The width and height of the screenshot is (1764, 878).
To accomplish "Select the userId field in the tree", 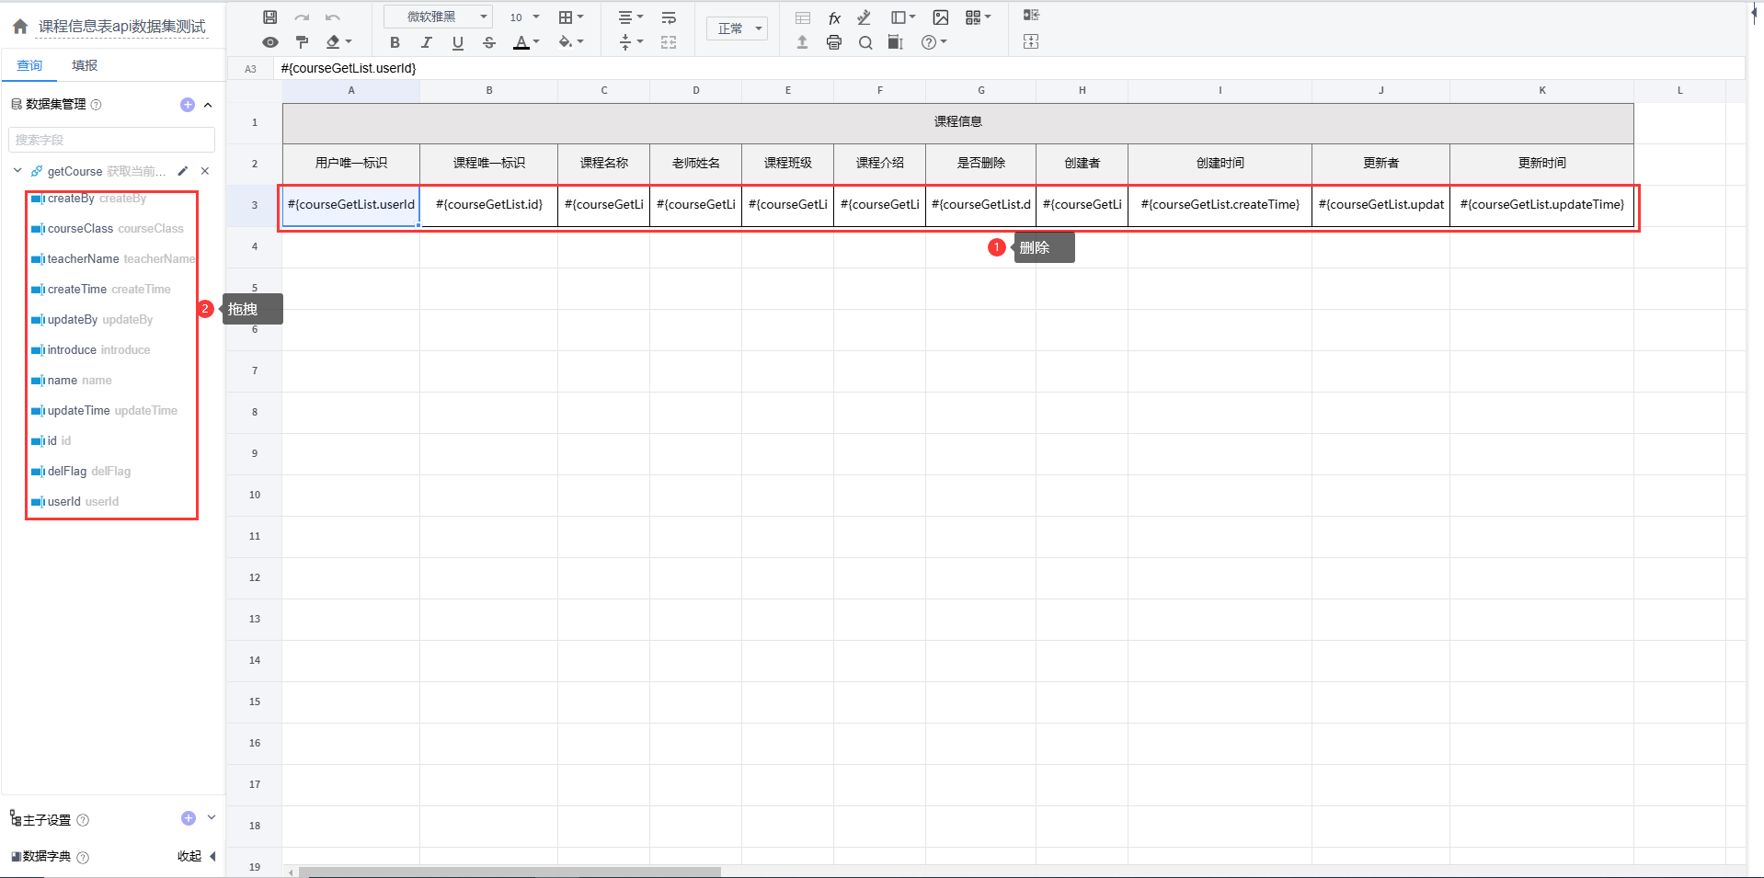I will (75, 502).
